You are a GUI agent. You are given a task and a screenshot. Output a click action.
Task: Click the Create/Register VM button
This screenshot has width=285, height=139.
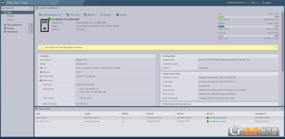50,15
